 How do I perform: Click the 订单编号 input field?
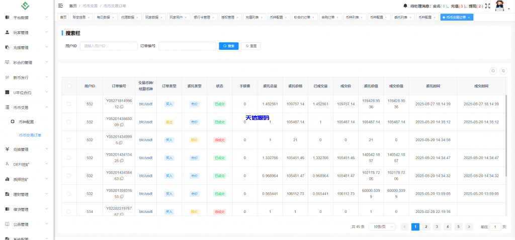[187, 46]
